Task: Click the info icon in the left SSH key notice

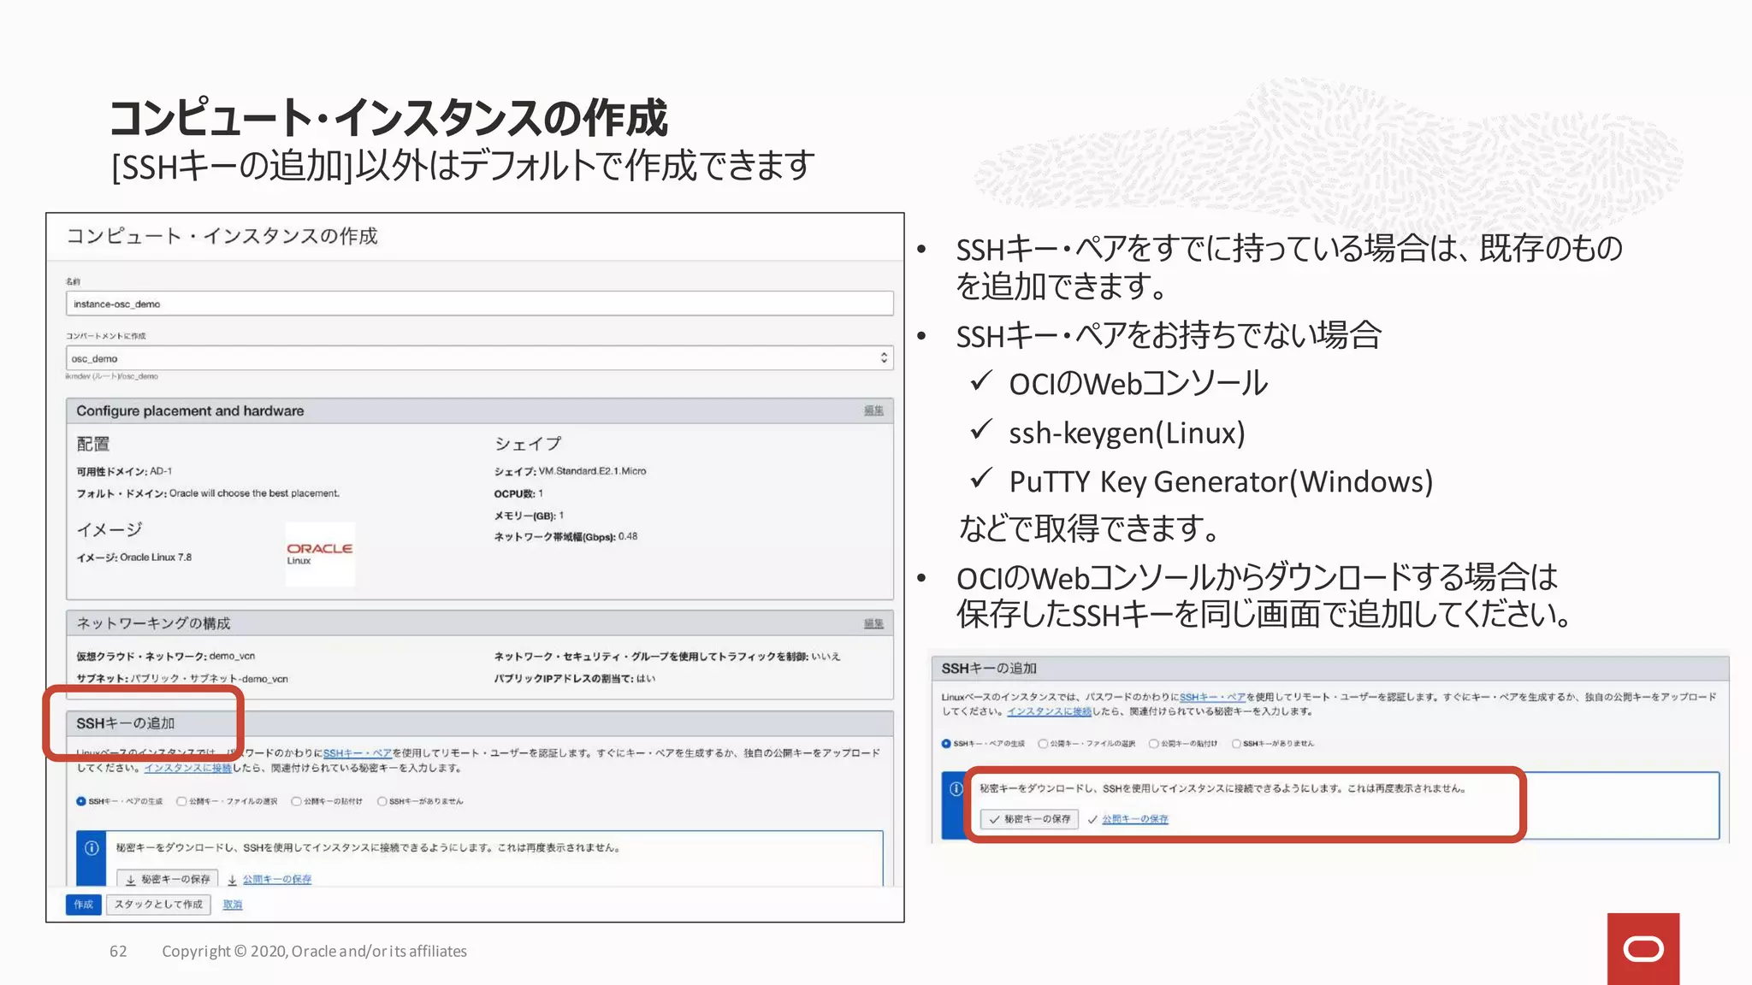Action: (92, 847)
